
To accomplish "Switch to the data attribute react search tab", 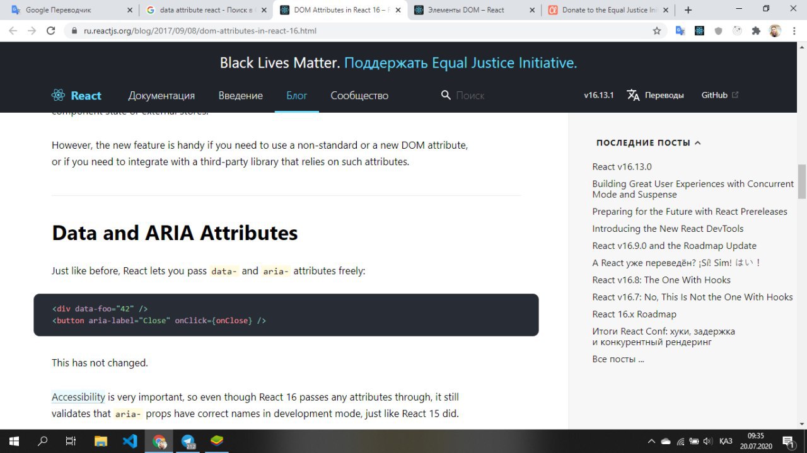I will click(x=205, y=10).
